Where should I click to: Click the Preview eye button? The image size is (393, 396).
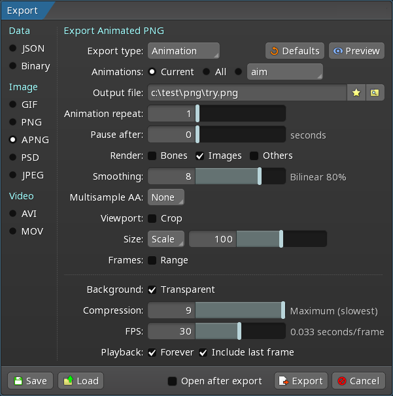[356, 51]
